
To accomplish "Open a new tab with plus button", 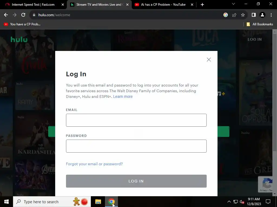I will point(202,5).
